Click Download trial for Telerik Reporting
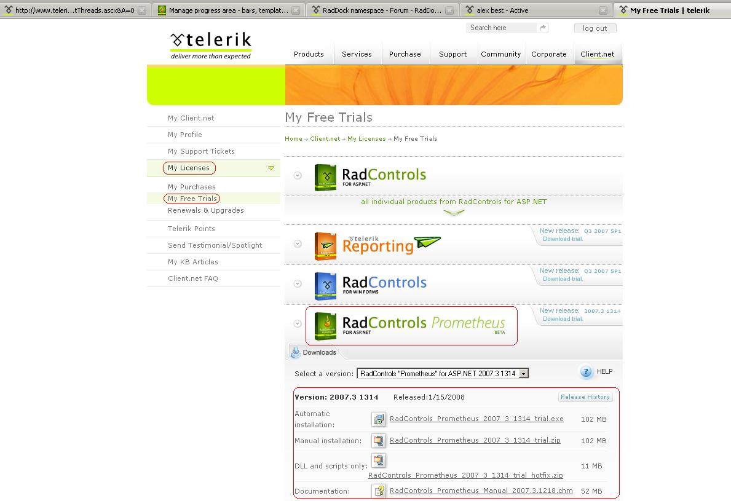The height and width of the screenshot is (501, 731). (563, 239)
